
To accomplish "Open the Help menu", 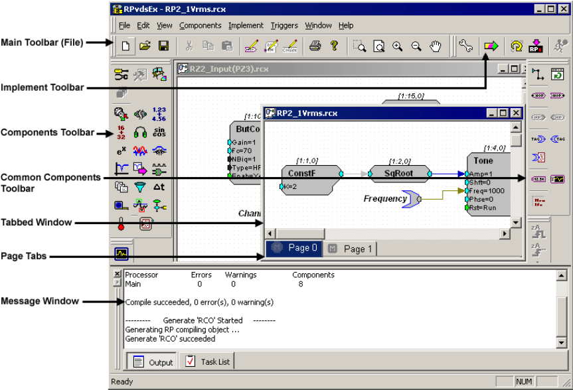I will (346, 26).
